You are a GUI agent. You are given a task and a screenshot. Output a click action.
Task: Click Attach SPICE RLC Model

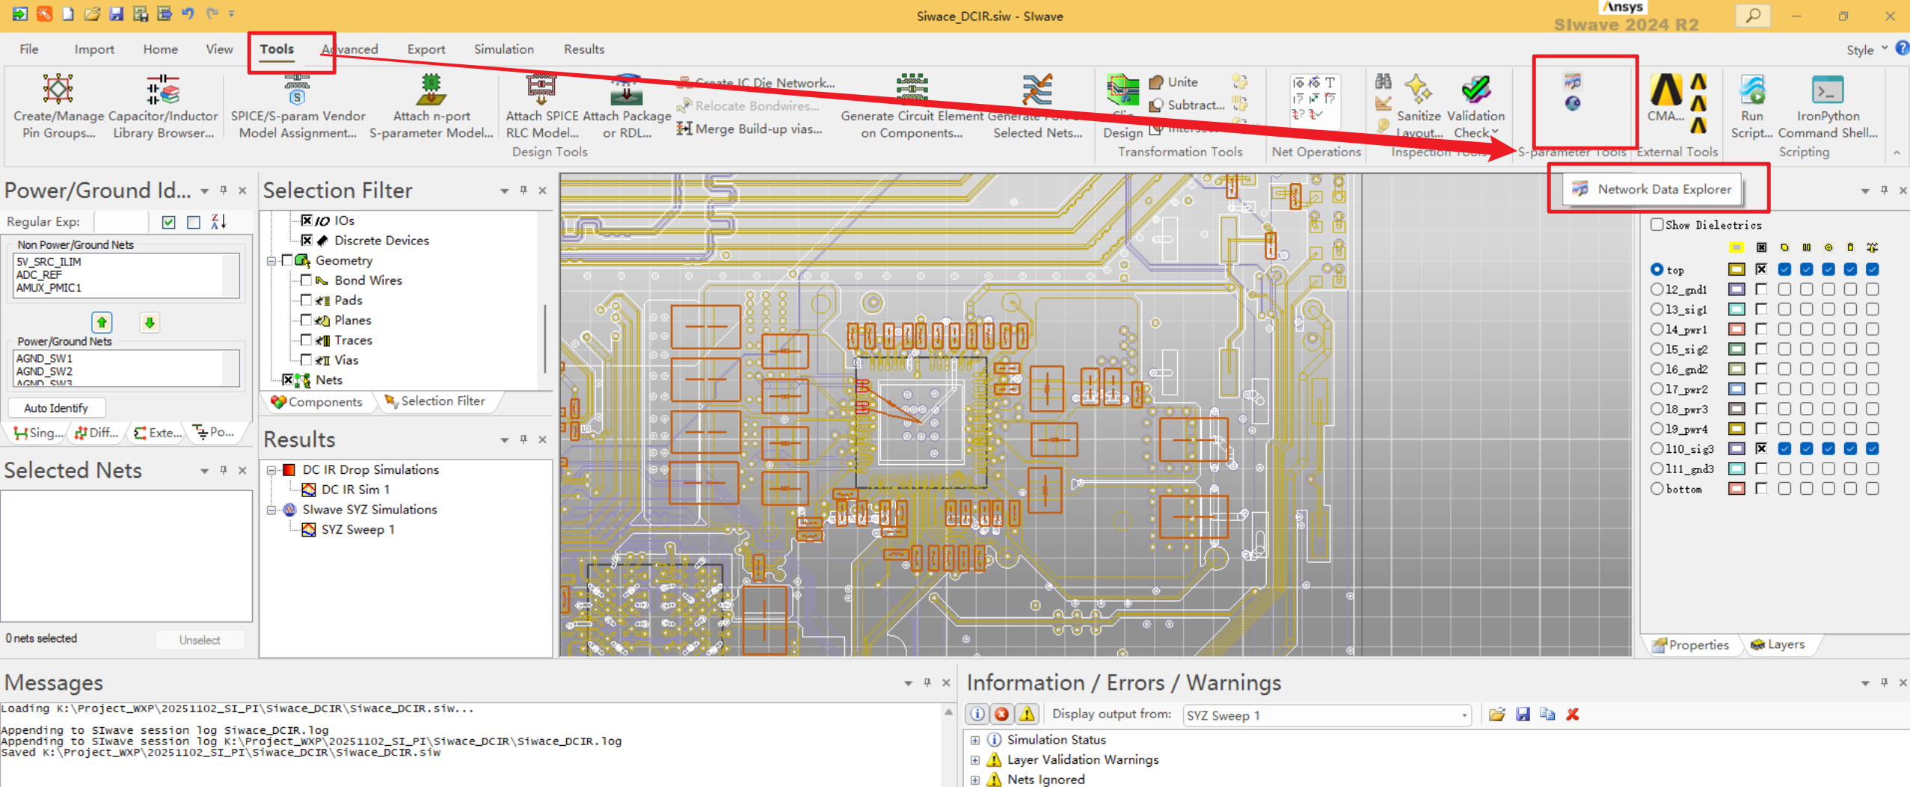(x=542, y=106)
